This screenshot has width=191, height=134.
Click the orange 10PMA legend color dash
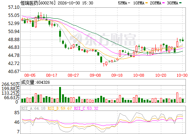147,3
